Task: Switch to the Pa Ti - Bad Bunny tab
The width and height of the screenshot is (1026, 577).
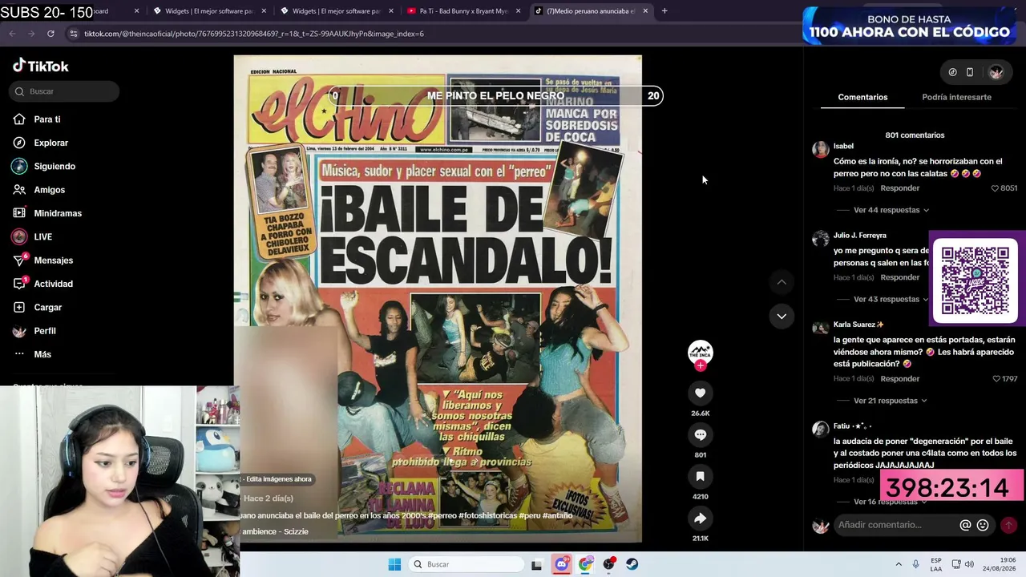Action: tap(463, 11)
